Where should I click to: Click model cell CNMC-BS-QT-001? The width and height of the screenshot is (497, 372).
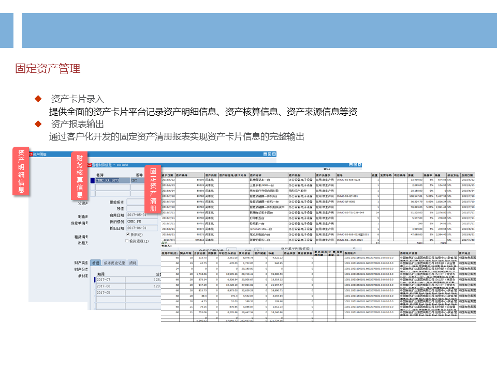(x=354, y=196)
